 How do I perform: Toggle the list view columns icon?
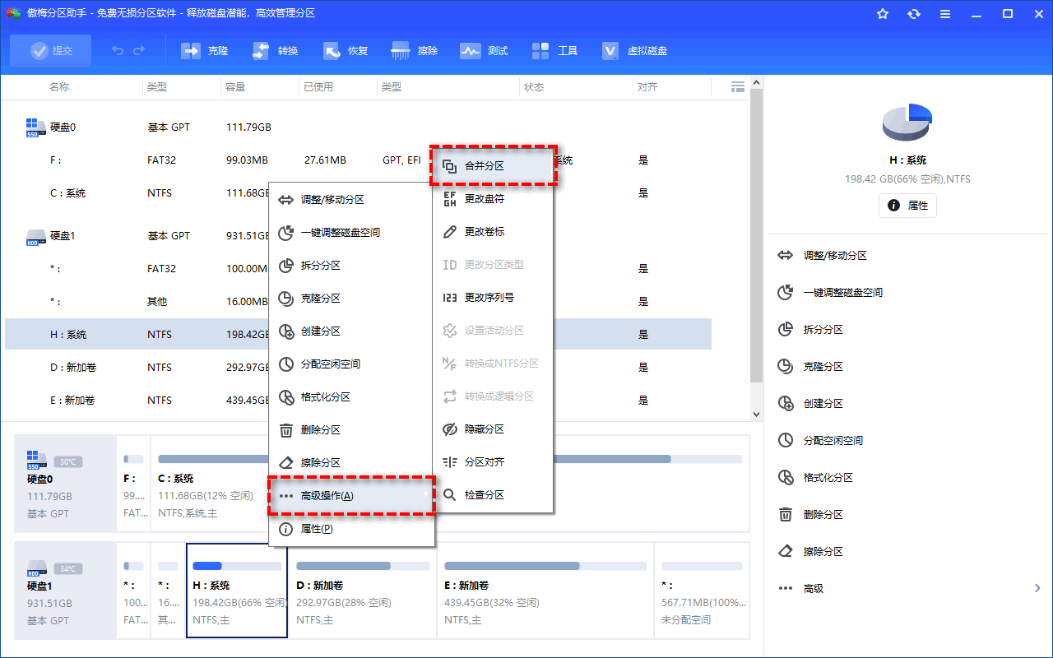738,86
